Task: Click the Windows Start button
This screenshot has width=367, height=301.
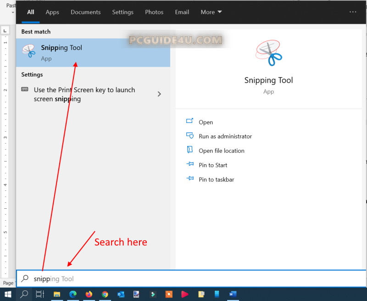Action: pos(8,294)
